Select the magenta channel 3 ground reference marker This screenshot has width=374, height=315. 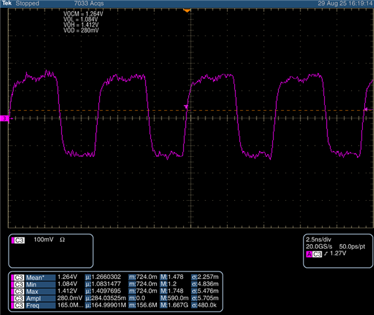coord(5,118)
